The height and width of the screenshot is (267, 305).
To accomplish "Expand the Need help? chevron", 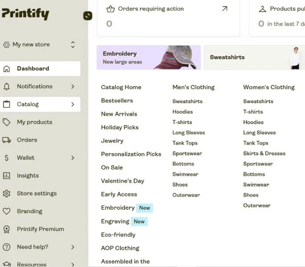I will 73,247.
